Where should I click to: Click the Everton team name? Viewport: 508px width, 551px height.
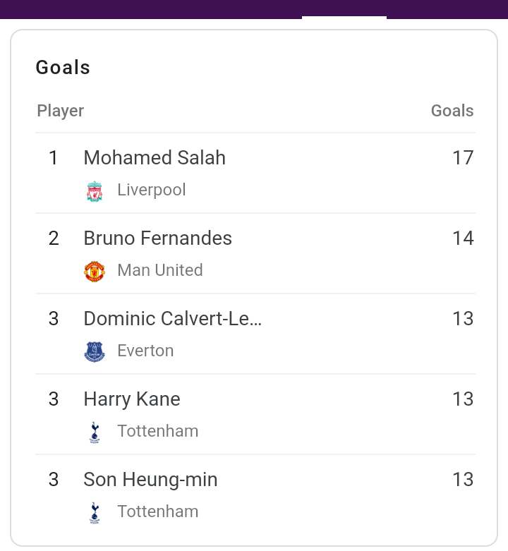point(145,351)
